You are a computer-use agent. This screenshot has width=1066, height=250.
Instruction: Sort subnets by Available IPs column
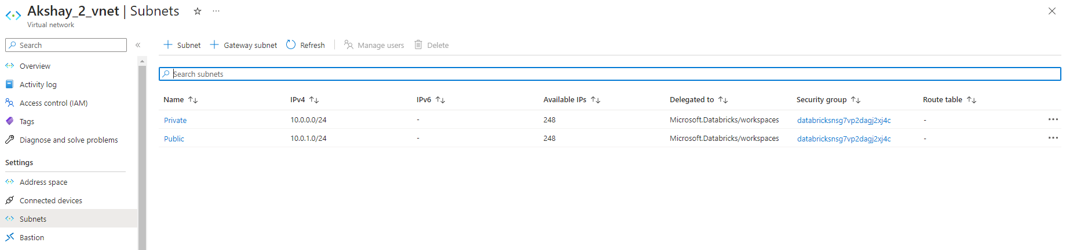[x=596, y=100]
